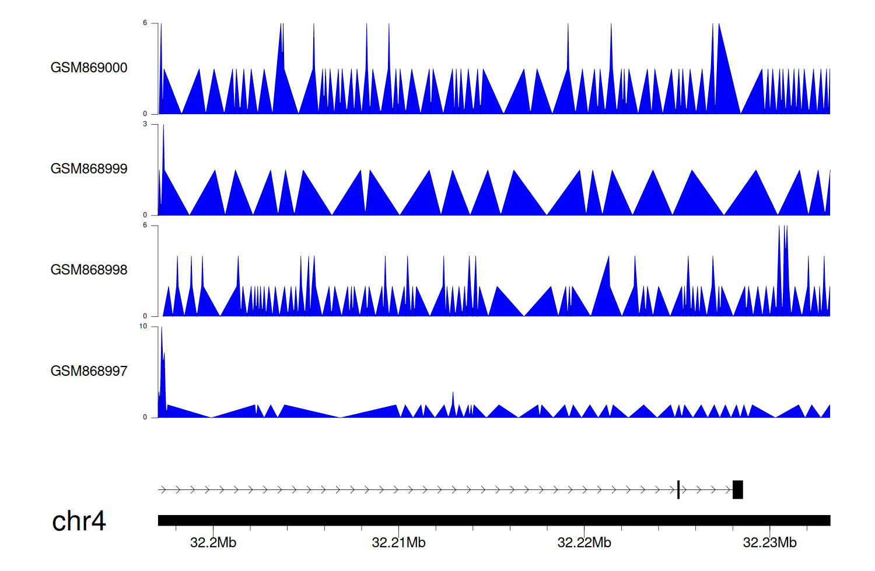This screenshot has height=571, width=875.
Task: Click the GSM869000 track label
Action: [x=89, y=68]
